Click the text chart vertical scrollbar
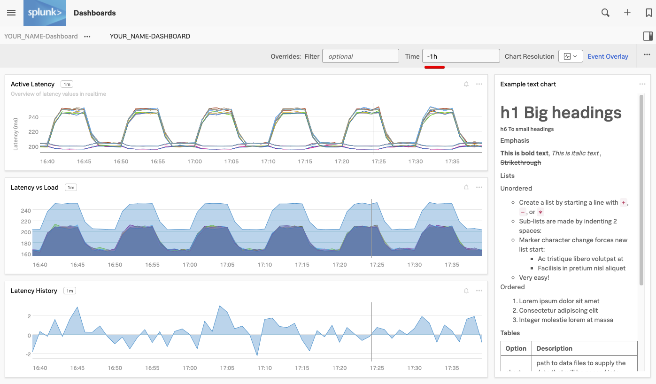Image resolution: width=656 pixels, height=384 pixels. pyautogui.click(x=641, y=190)
